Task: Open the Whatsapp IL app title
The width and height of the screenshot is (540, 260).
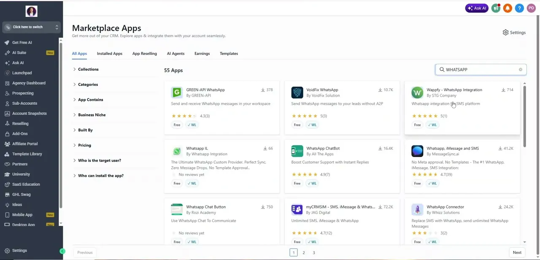Action: click(197, 149)
